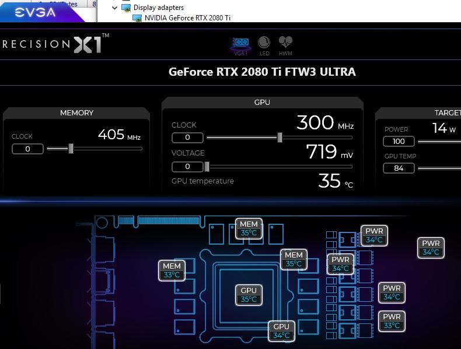Viewport: 461px width, 349px height.
Task: Click the far-right PWR 34°C sensor badge
Action: 431,248
